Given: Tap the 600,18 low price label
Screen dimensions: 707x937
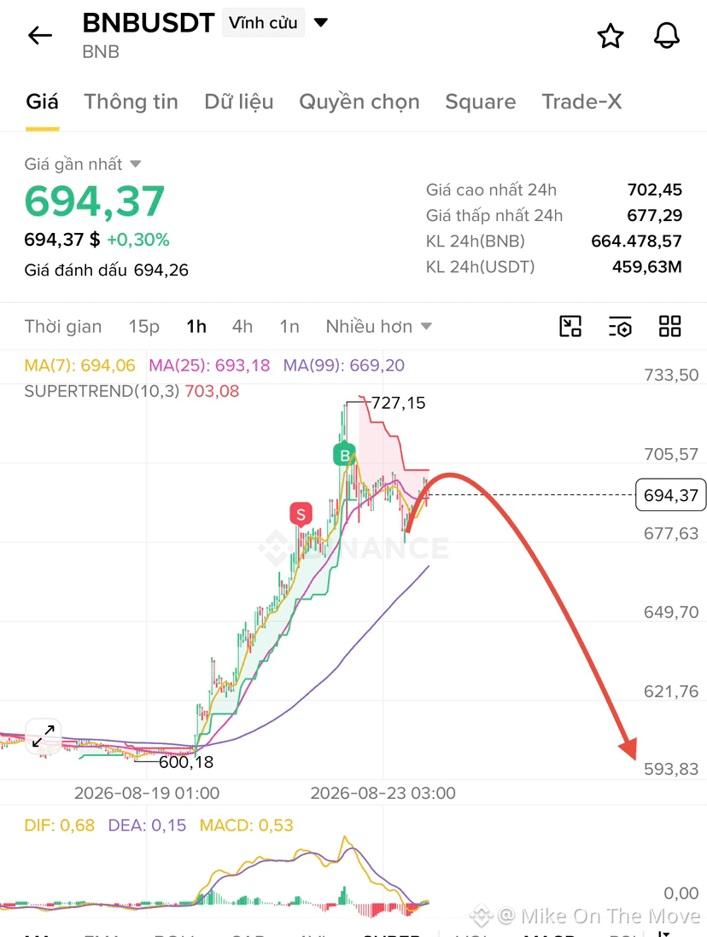Looking at the screenshot, I should pyautogui.click(x=186, y=762).
